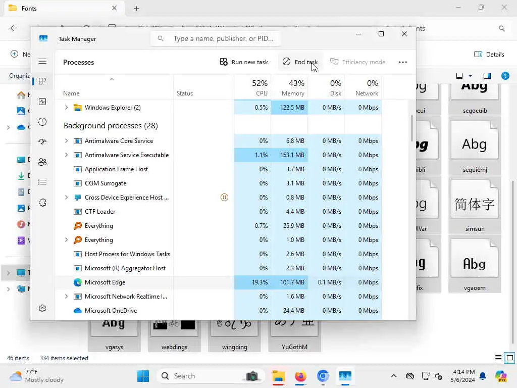
Task: Select Application Frame Host process
Action: point(218,169)
